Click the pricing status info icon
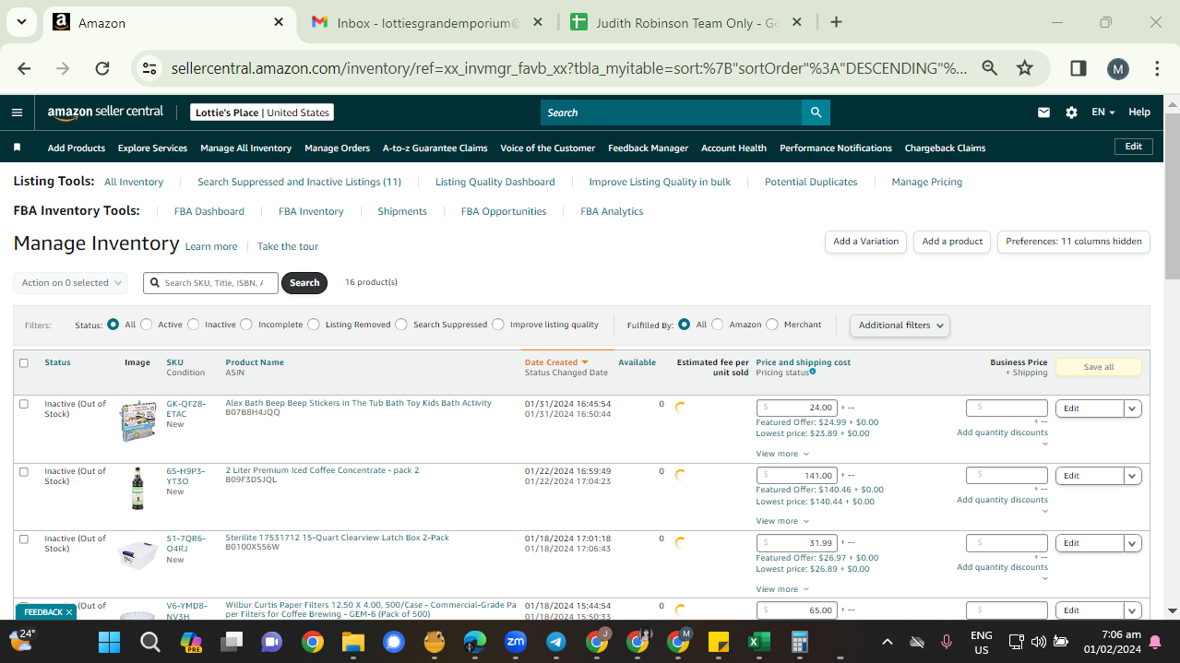 coord(812,373)
